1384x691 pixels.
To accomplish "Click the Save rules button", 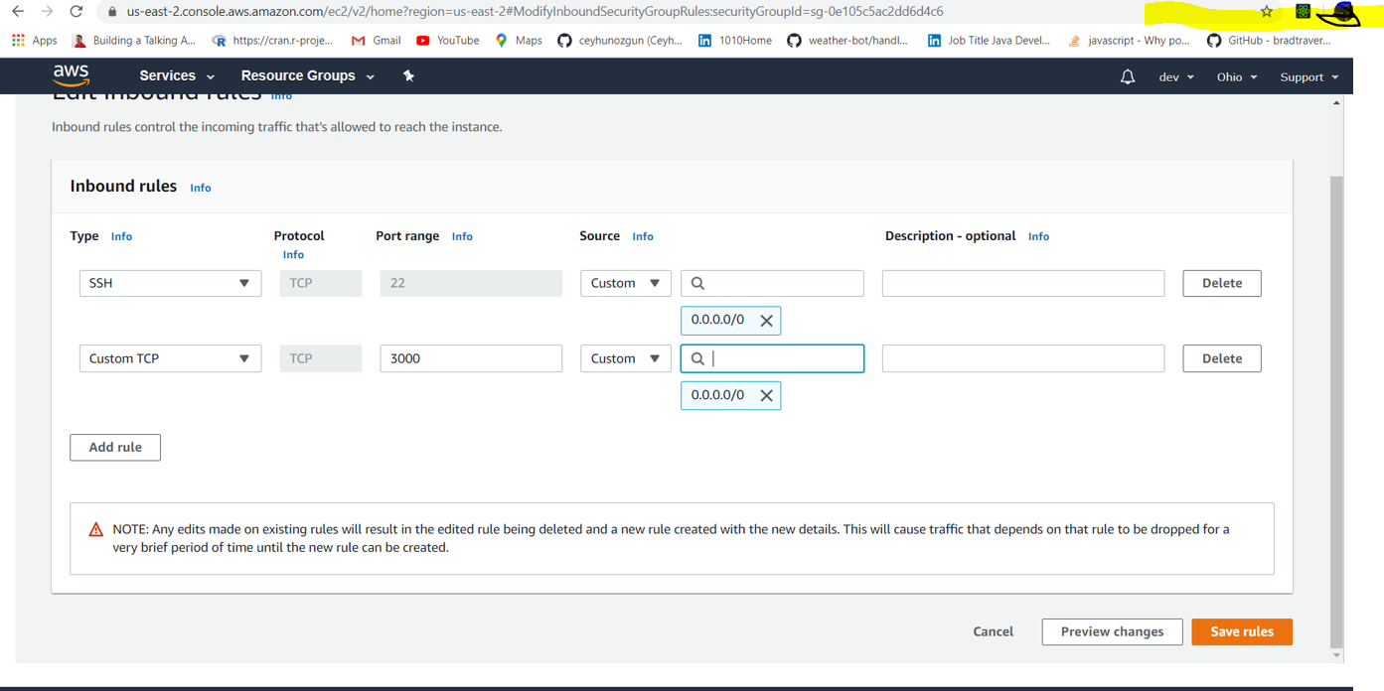I will 1241,631.
